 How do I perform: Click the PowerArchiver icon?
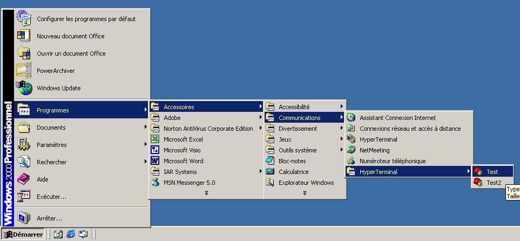tap(24, 70)
